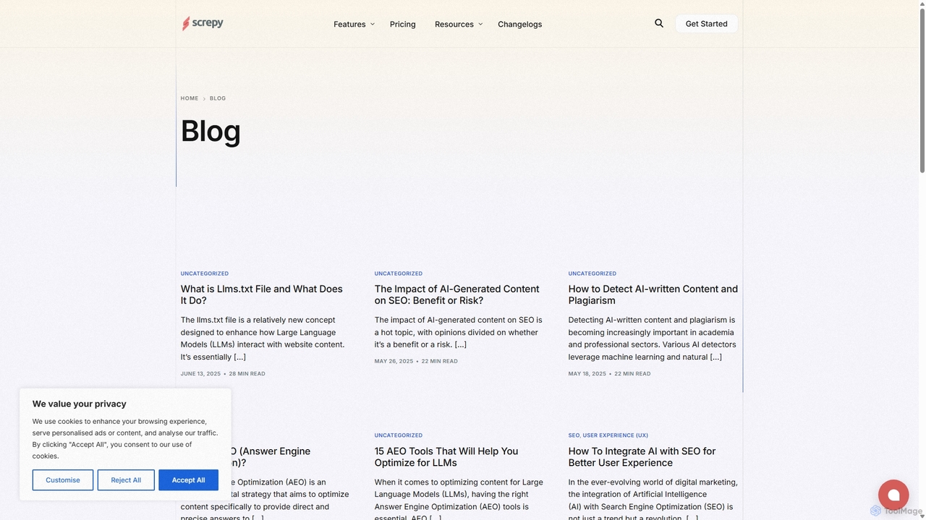Click Accept All cookies button
Image resolution: width=926 pixels, height=520 pixels.
[188, 480]
